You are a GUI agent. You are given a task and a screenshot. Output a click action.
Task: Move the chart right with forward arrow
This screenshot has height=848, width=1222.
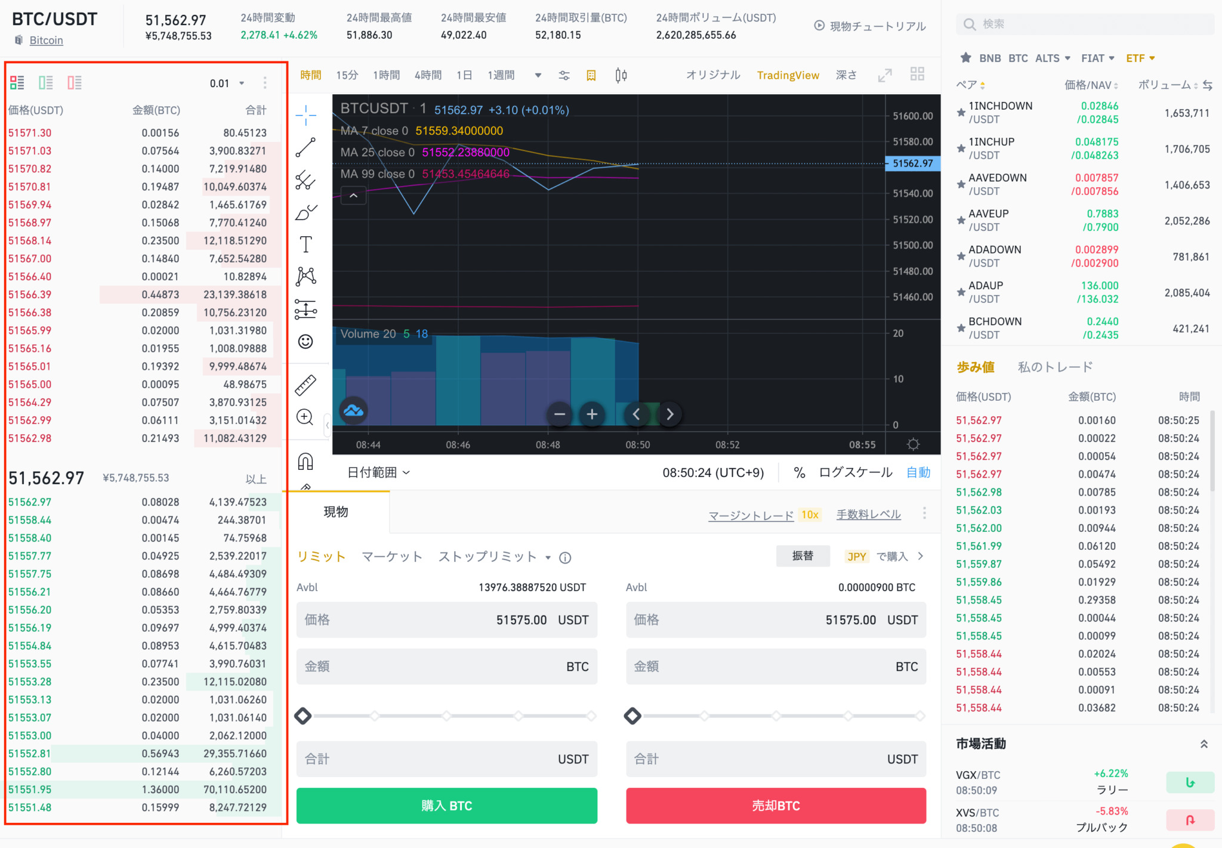click(669, 414)
